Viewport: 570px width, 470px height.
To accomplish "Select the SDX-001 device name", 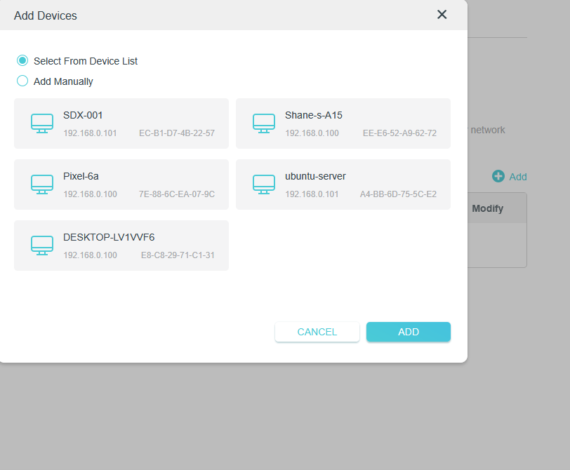I will click(x=83, y=115).
